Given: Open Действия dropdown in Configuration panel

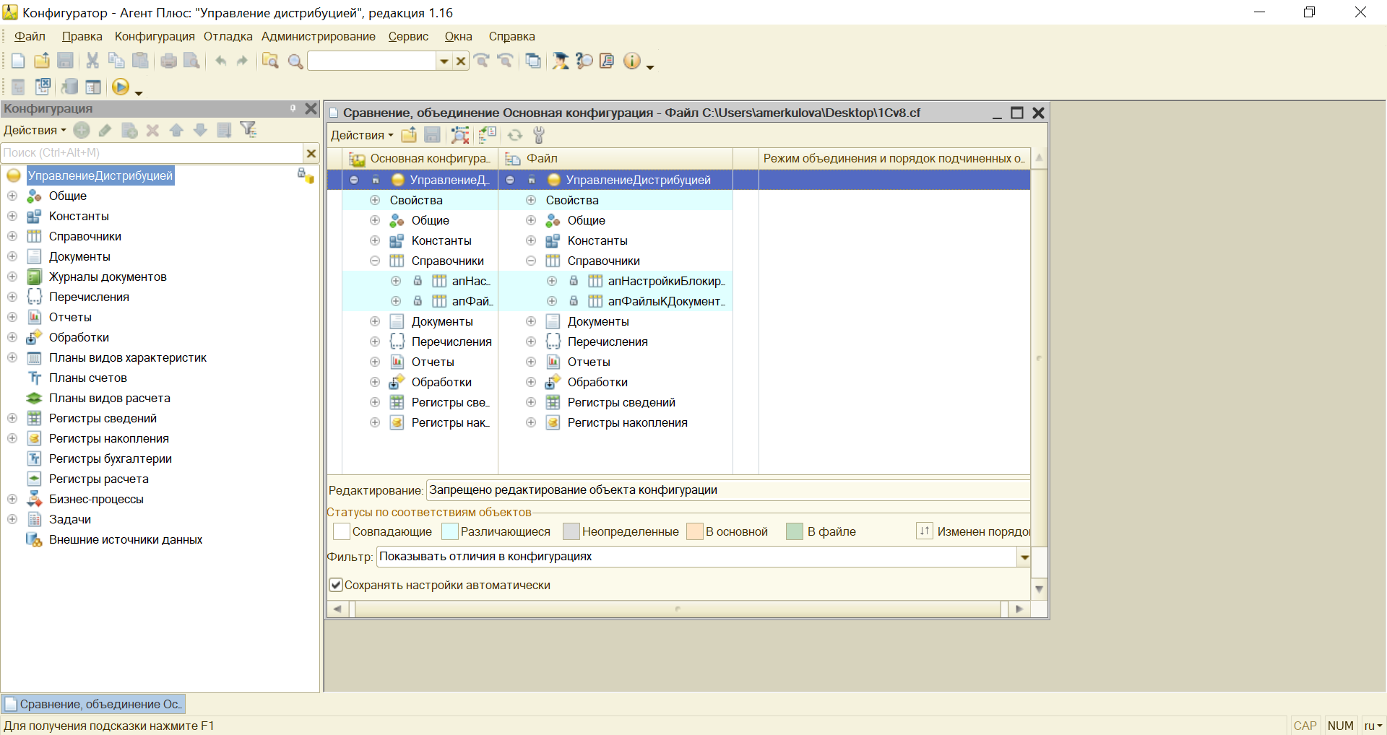Looking at the screenshot, I should [x=35, y=130].
